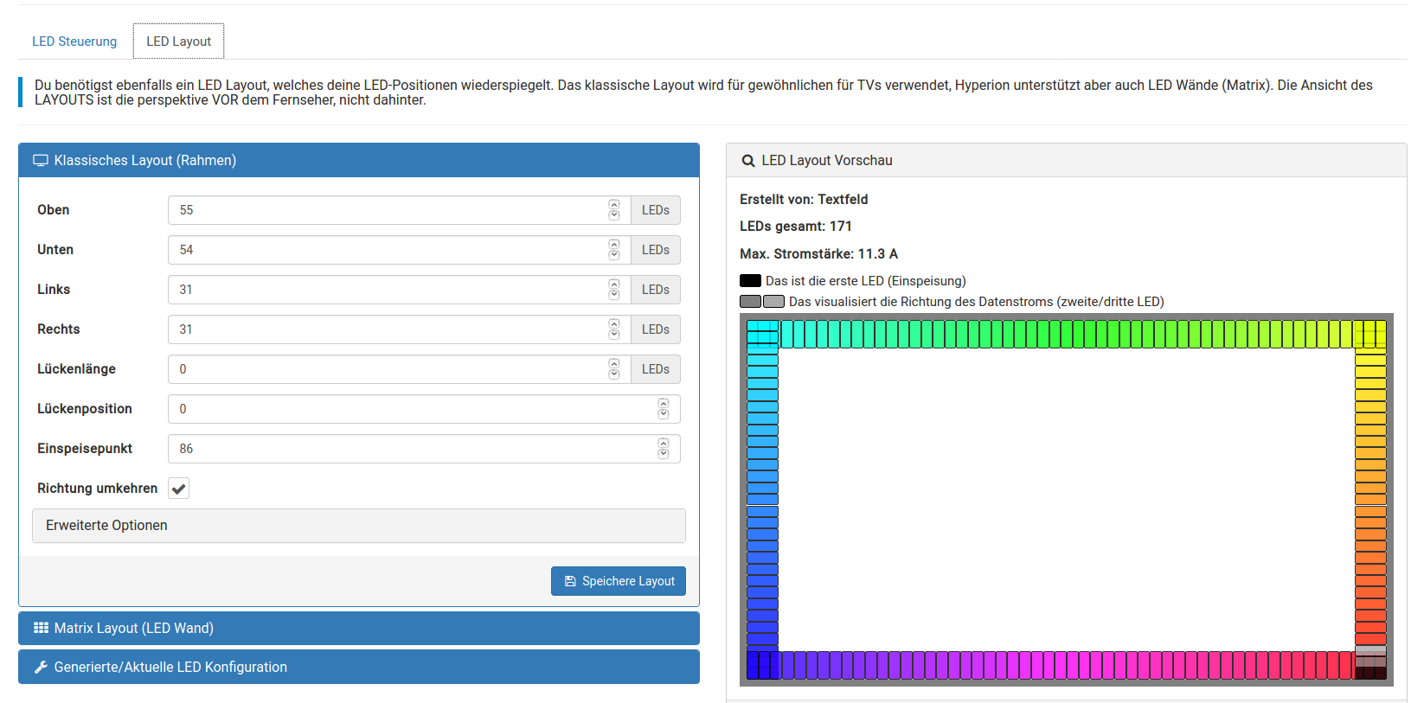Expand Generierte/Aktuelle LED Konfiguration panel
1411x703 pixels.
coord(359,667)
